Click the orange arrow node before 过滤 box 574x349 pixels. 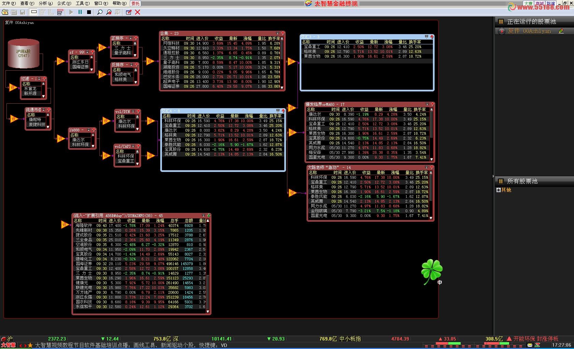pos(14,88)
